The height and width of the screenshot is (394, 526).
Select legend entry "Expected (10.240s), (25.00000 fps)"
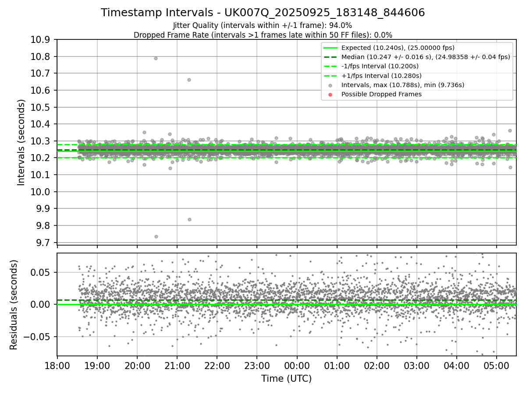398,48
